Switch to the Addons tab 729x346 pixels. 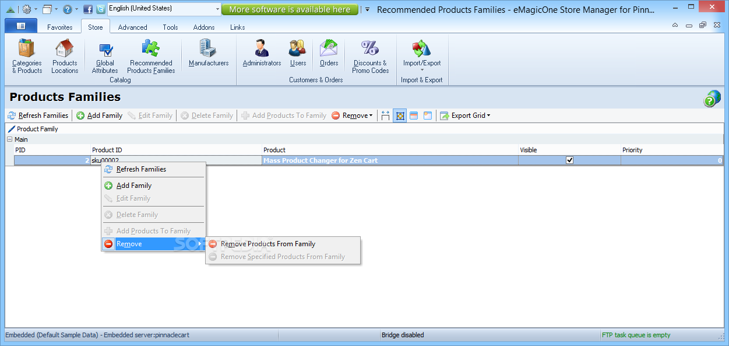[x=204, y=27]
